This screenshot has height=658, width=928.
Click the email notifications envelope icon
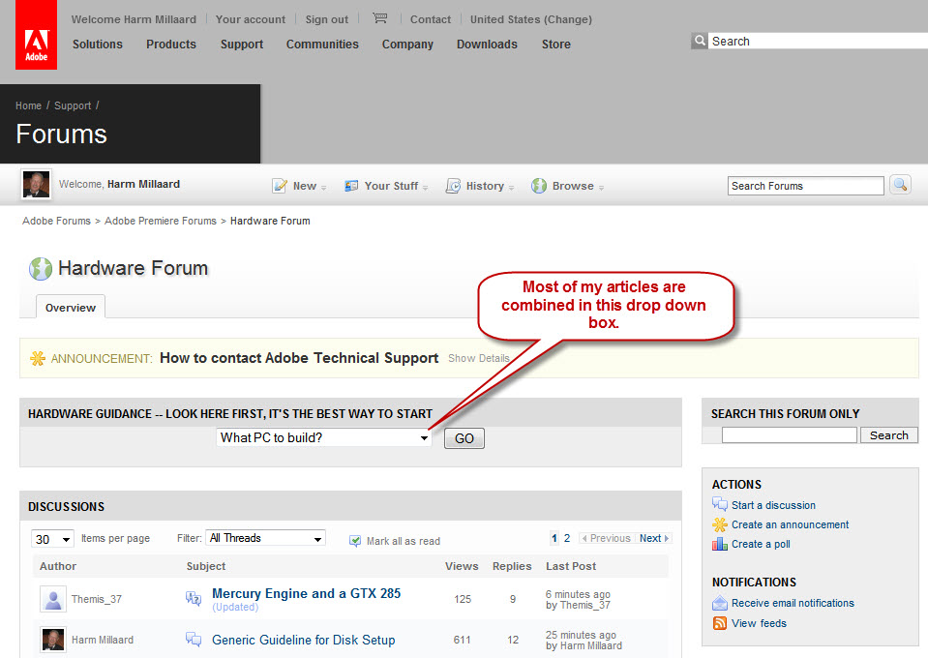pyautogui.click(x=720, y=603)
